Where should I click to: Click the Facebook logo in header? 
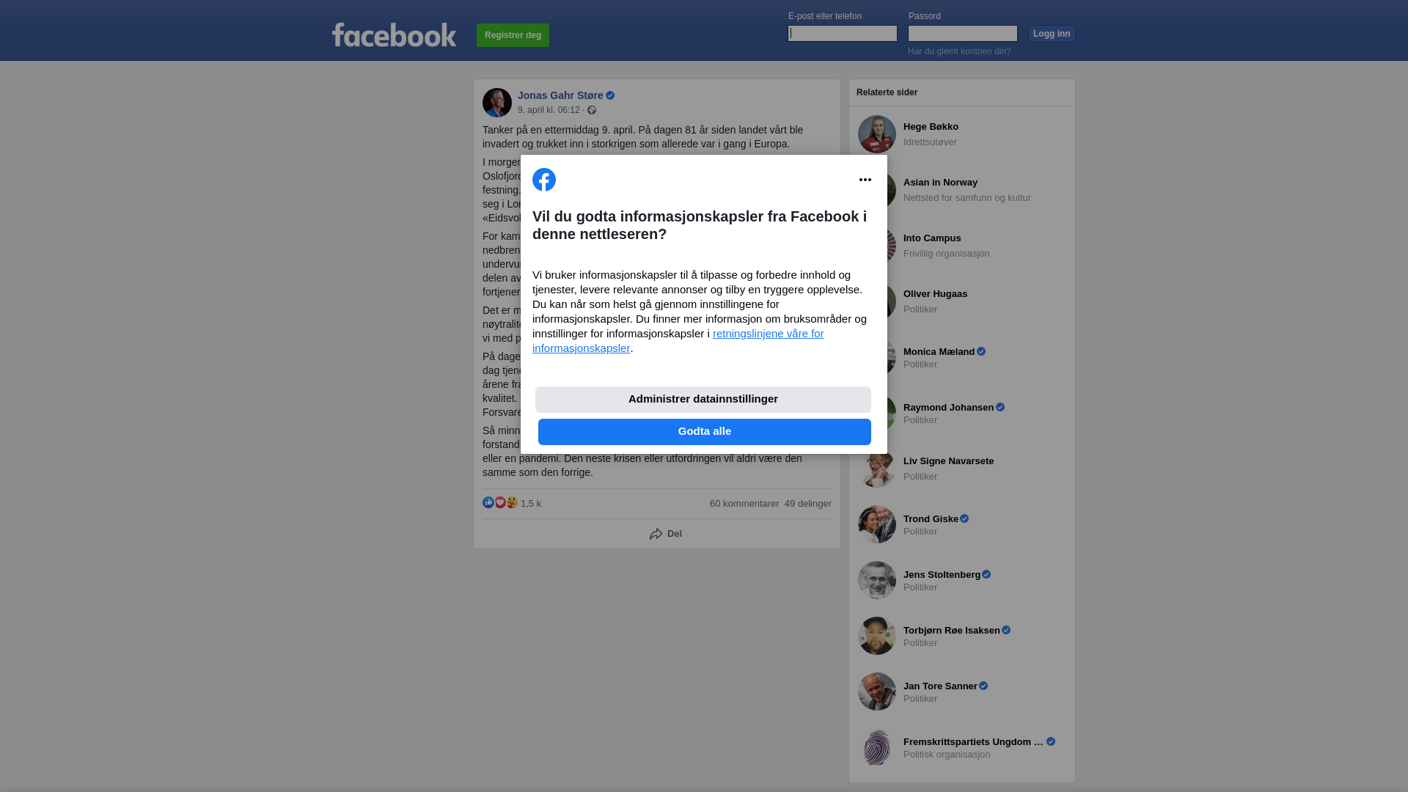(x=394, y=34)
